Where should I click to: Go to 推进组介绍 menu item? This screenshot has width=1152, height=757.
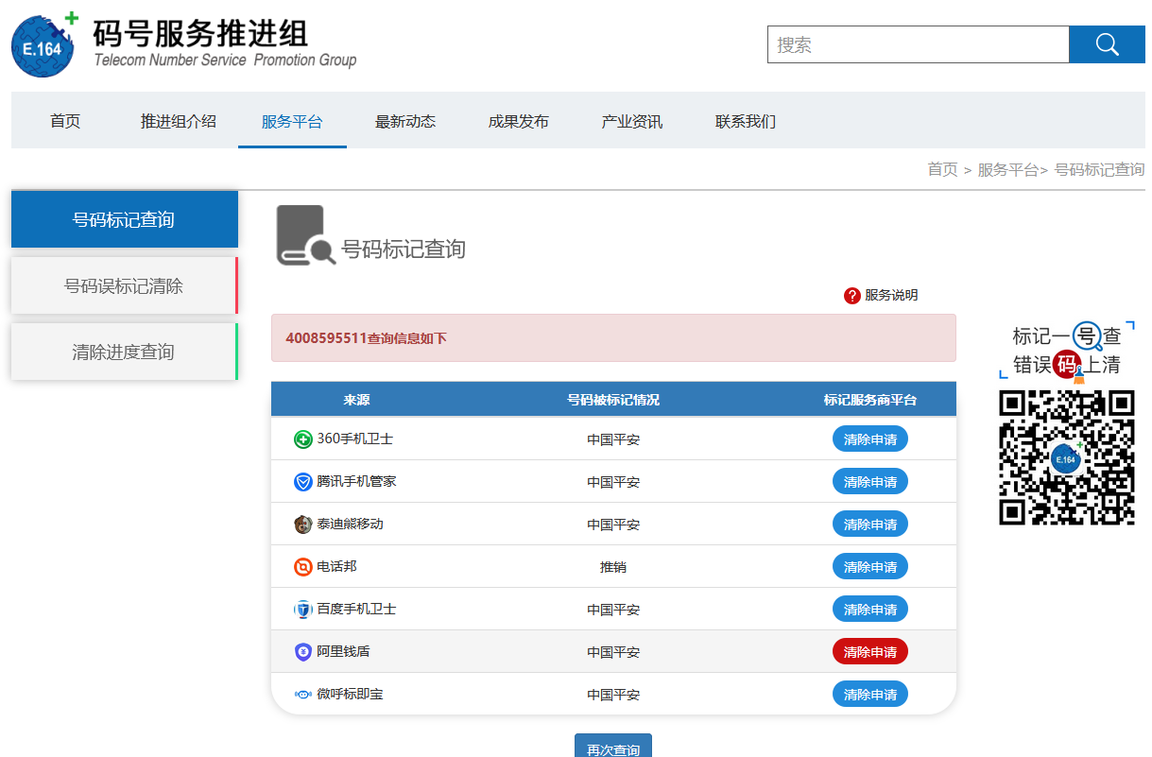point(179,121)
